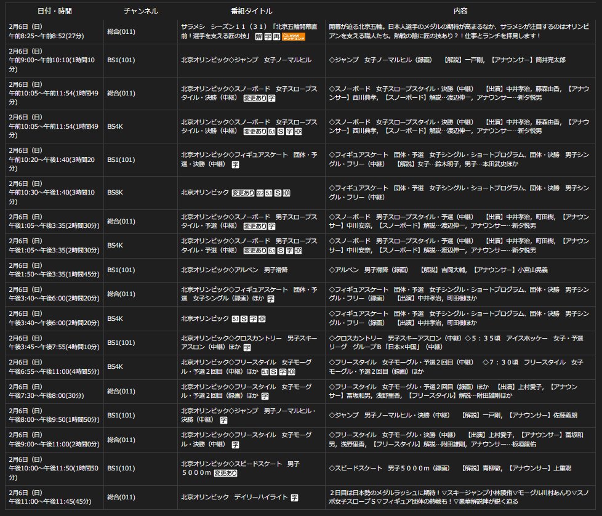
Task: Open the NHKオンデマンド orange badge
Action: [x=294, y=36]
